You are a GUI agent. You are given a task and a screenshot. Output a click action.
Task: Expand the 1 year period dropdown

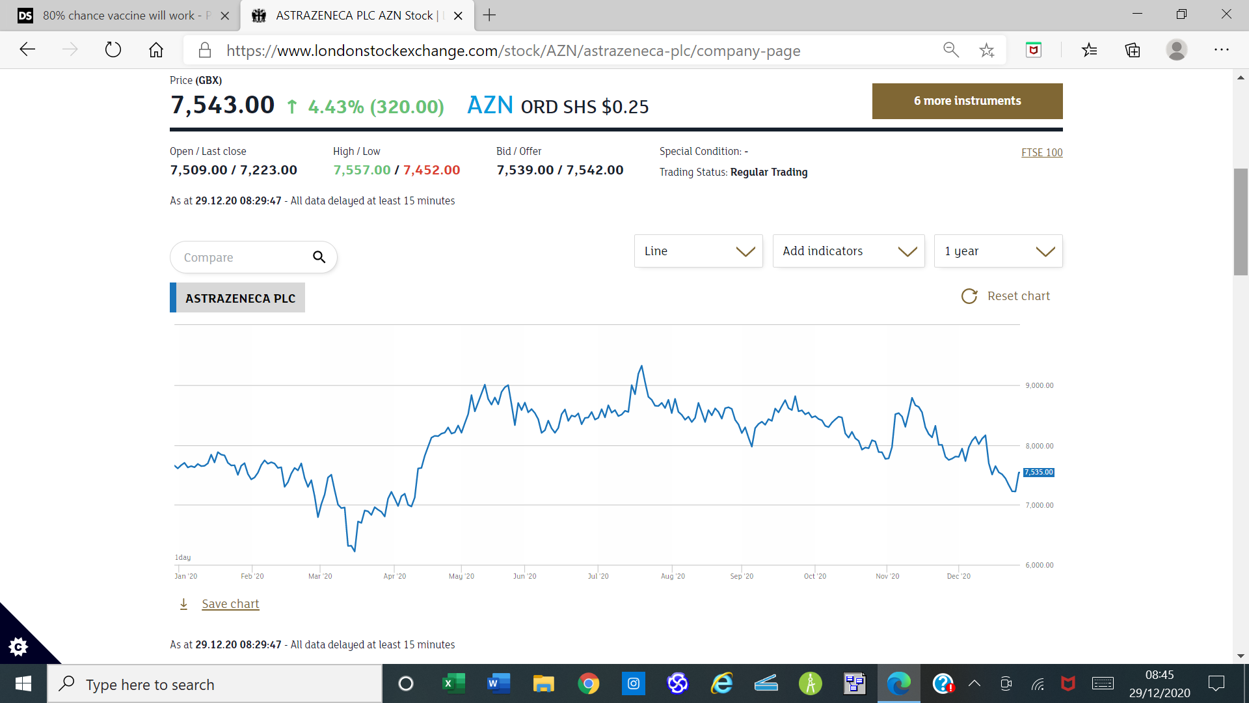(x=998, y=251)
